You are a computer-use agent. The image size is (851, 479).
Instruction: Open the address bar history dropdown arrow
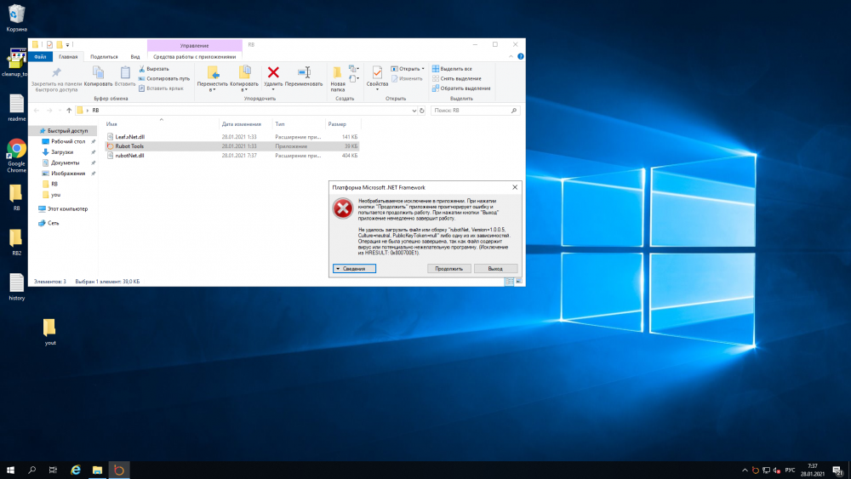click(x=414, y=111)
